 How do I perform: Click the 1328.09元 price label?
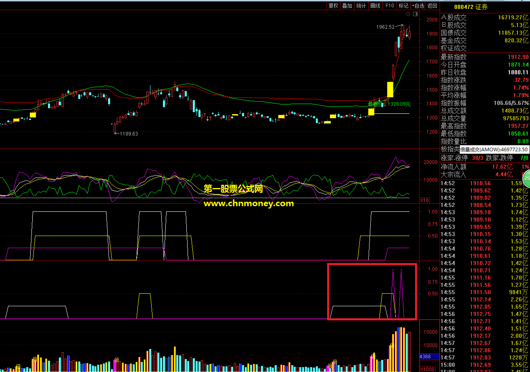tap(399, 104)
